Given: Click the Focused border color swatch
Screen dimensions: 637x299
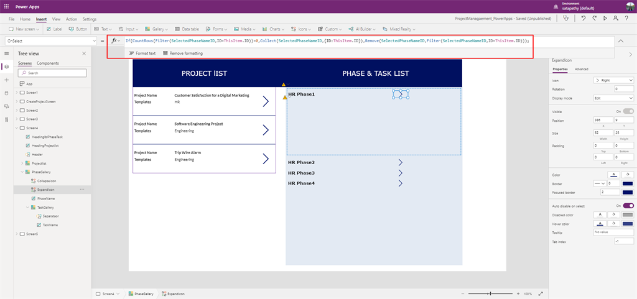Looking at the screenshot, I should click(x=627, y=192).
